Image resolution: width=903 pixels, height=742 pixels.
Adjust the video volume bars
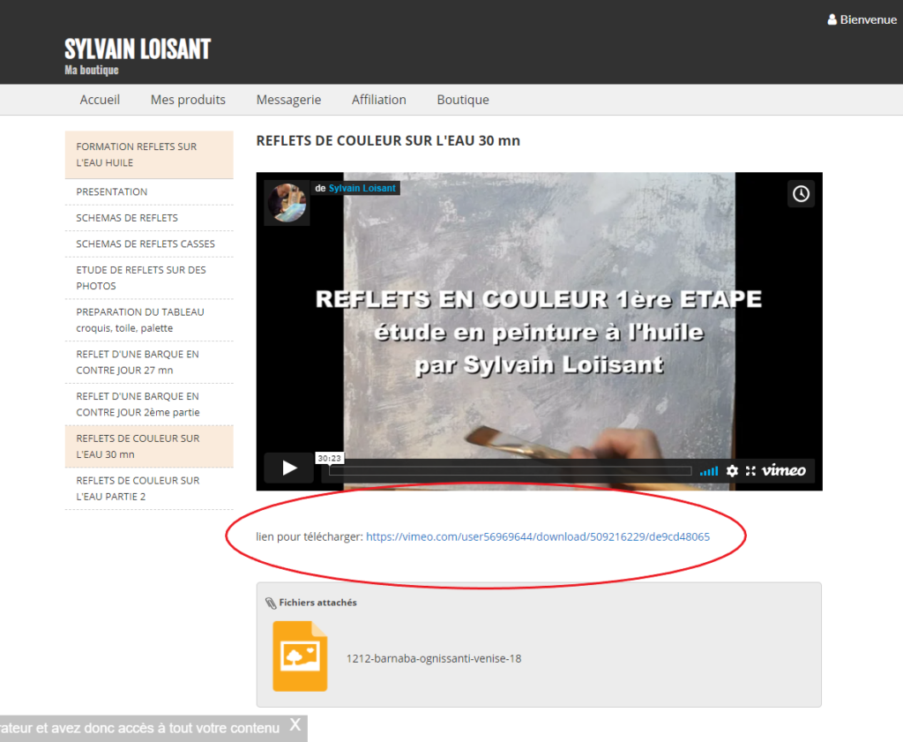pos(709,471)
